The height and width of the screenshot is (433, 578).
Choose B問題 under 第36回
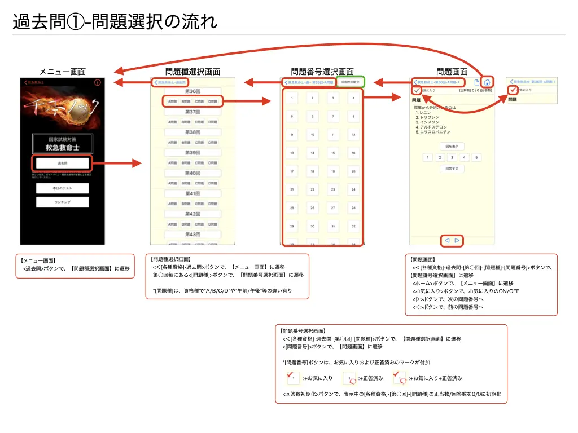186,101
